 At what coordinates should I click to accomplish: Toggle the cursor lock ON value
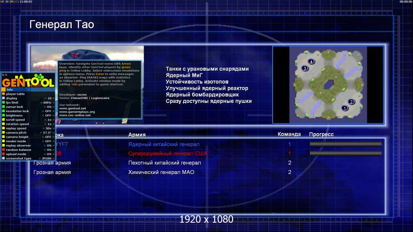click(x=49, y=107)
